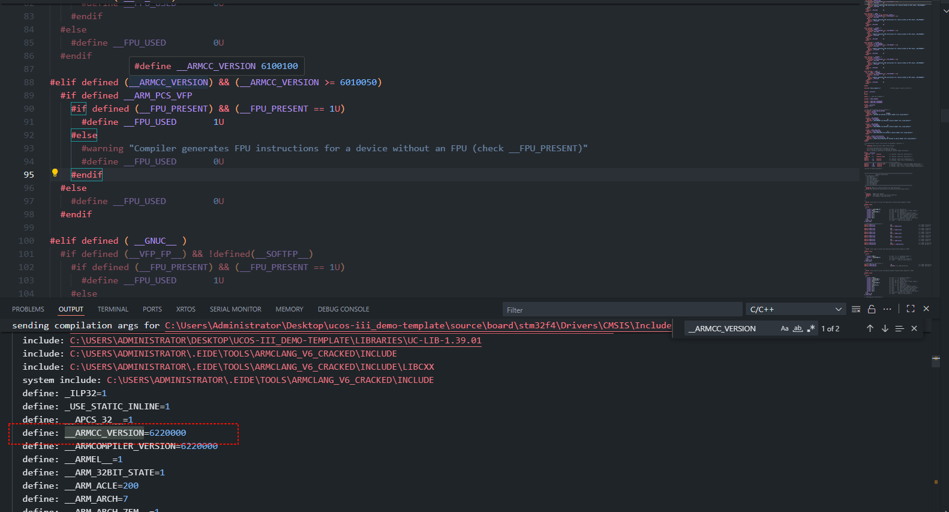The image size is (949, 512).
Task: Click the output Filter input field
Action: click(621, 310)
